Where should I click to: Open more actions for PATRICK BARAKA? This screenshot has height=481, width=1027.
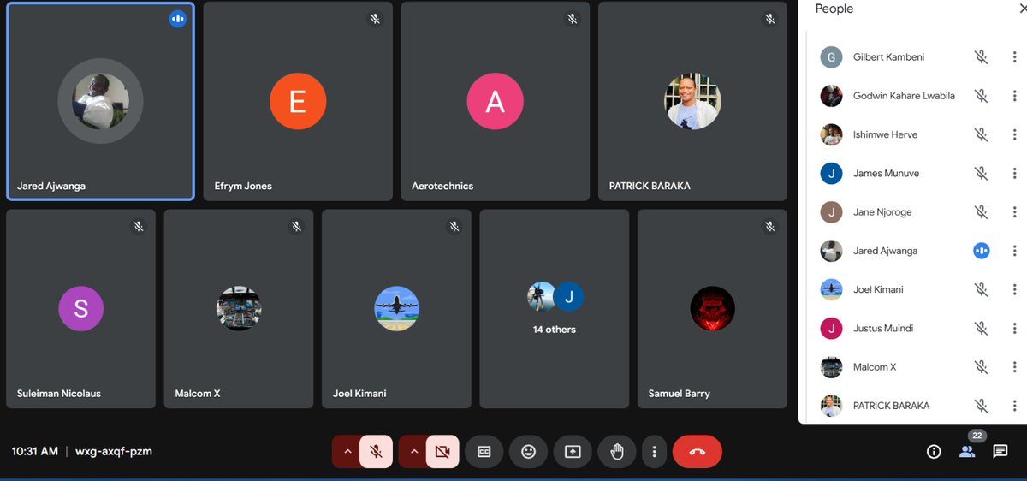[1014, 406]
